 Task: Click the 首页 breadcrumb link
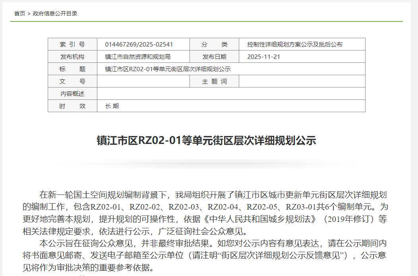(x=19, y=14)
